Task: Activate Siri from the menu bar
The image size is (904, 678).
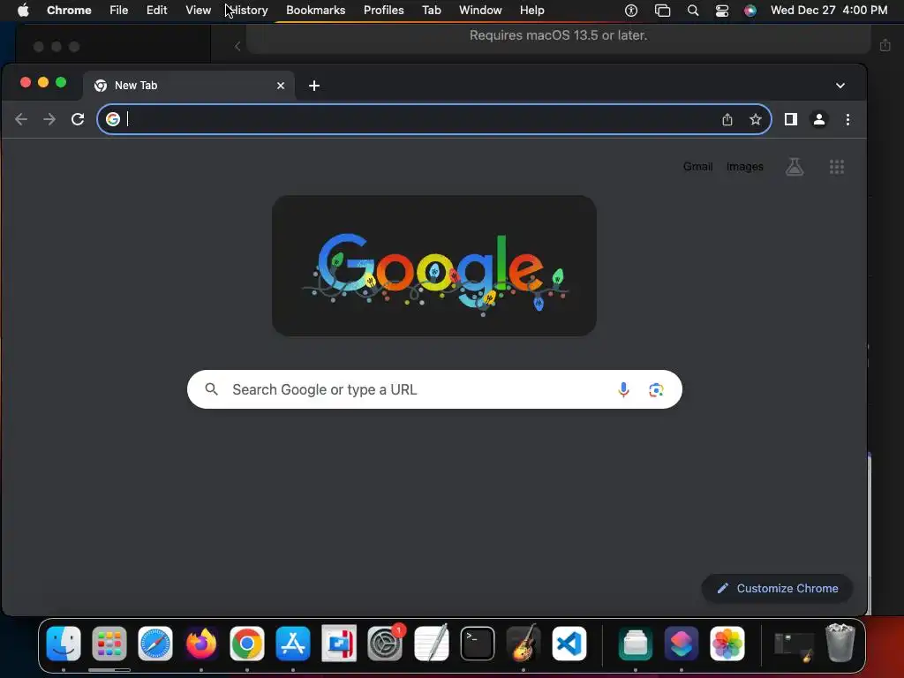Action: [x=750, y=11]
